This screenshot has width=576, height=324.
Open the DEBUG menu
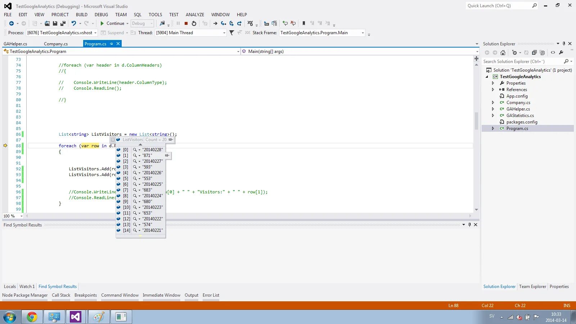tap(101, 15)
